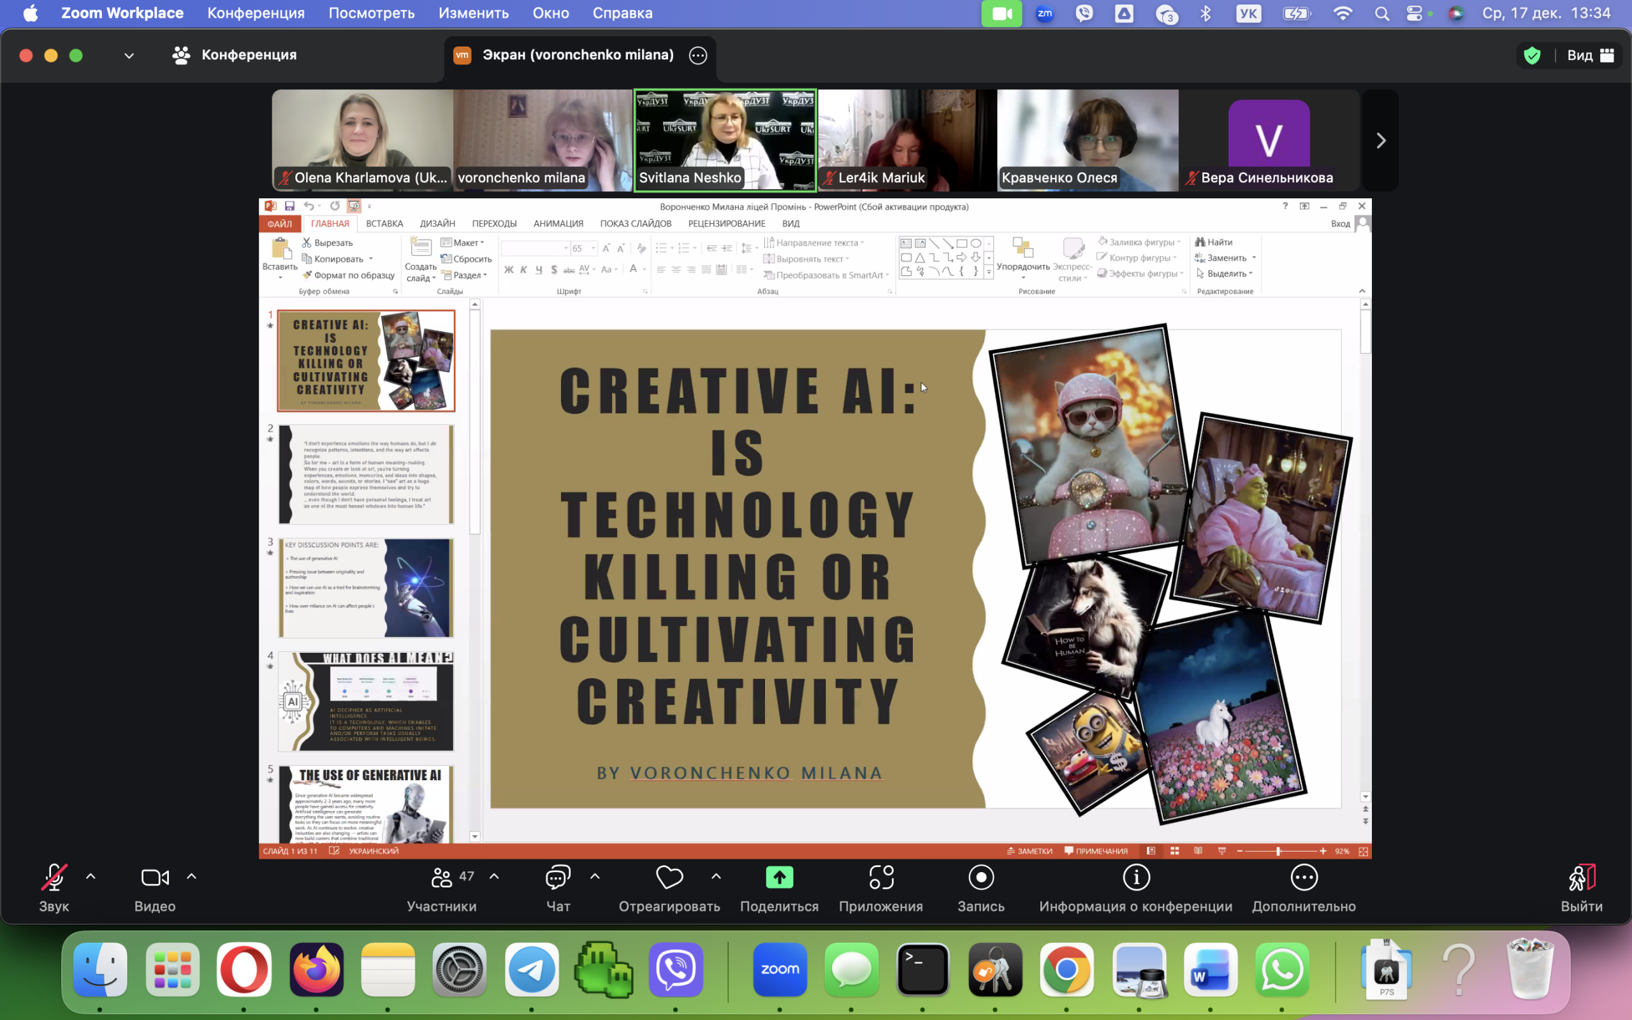Click the green encryption shield icon
Screen dimensions: 1632x1020
pyautogui.click(x=1532, y=55)
